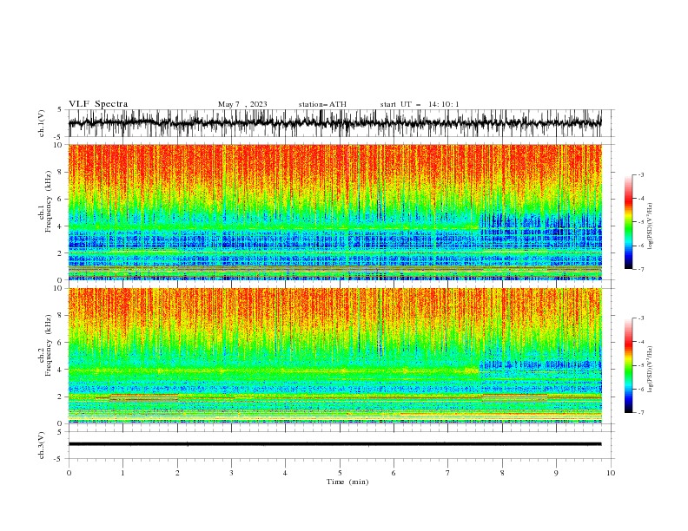Click time axis tick label '5'
Image resolution: width=688 pixels, height=531 pixels.
340,473
